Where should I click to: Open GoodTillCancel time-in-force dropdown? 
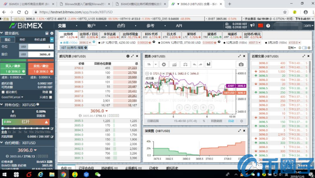(x=12, y=97)
